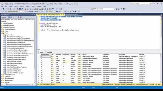Click the Display Estimated Execution Plan icon

point(44,12)
